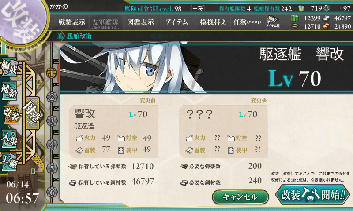Open the 入渠 (Docking) side icon
Image resolution: width=353 pixels, height=211 pixels.
(x=9, y=139)
